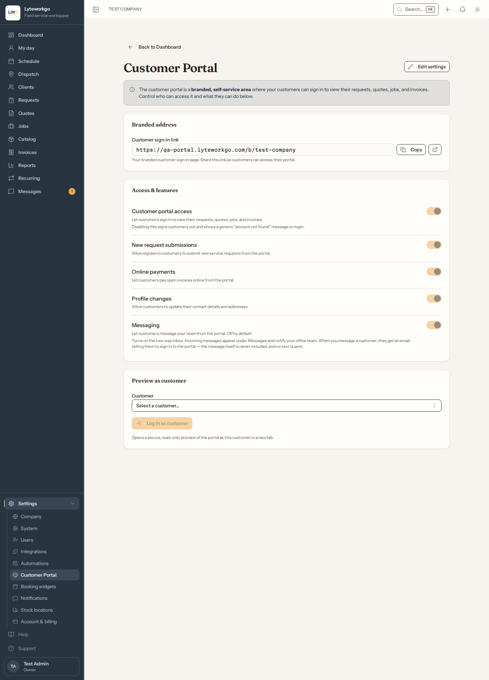Screen dimensions: 489x680
Task: Go to Schedule page
Action: [42, 61]
